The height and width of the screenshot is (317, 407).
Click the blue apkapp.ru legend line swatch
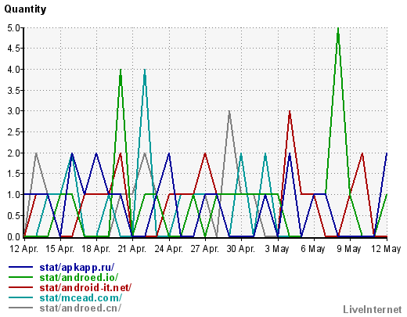tap(21, 267)
